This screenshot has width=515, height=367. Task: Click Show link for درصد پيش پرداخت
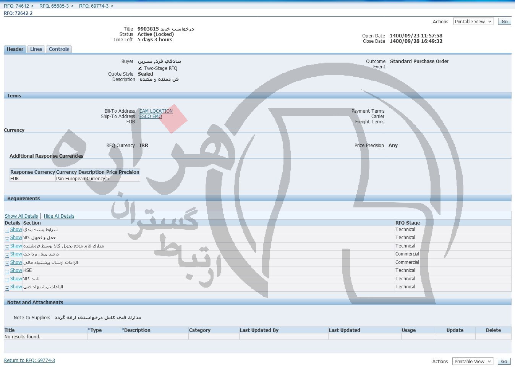tap(16, 254)
